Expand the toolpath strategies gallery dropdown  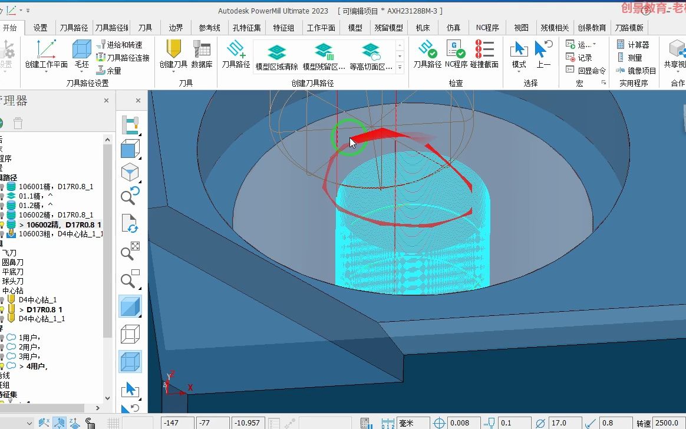(x=400, y=67)
